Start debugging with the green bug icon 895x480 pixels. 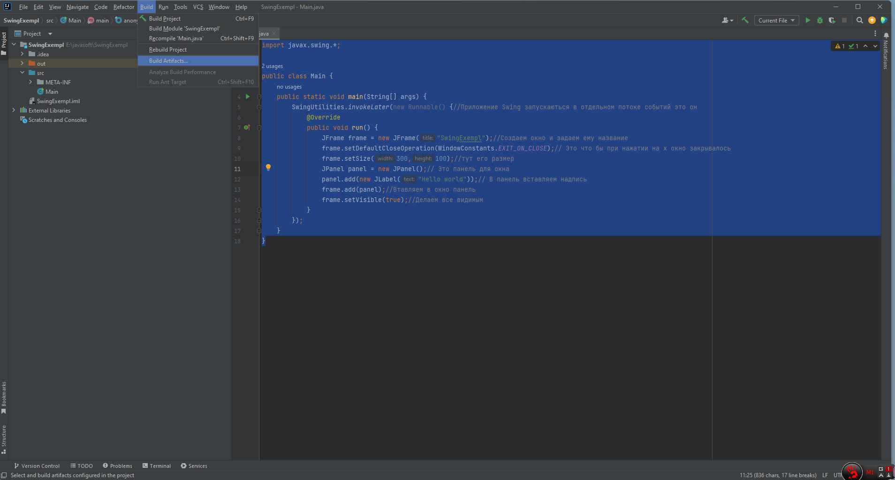pos(820,20)
